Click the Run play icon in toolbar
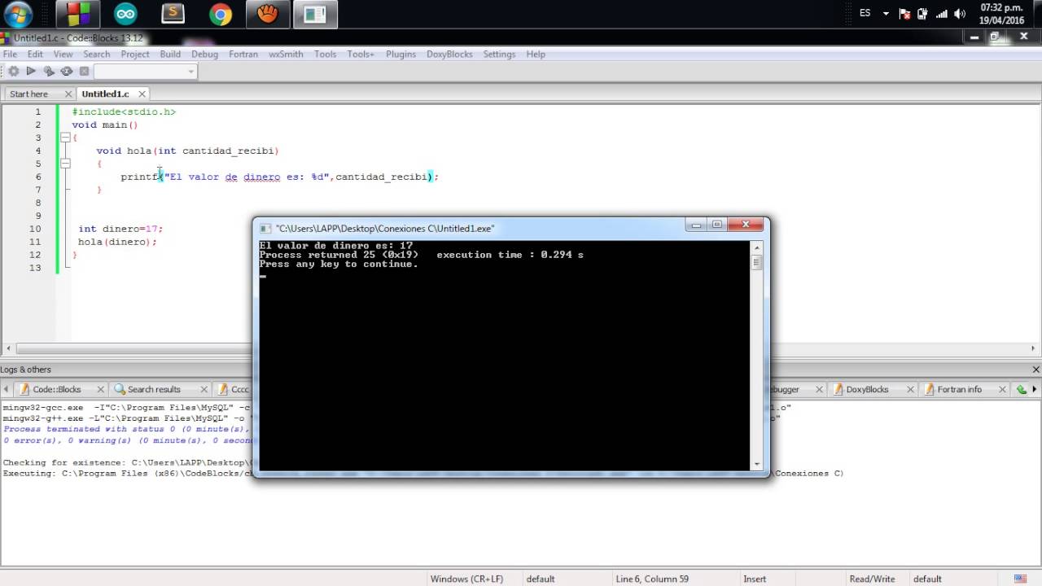Screen dimensions: 1042x586 [x=31, y=72]
